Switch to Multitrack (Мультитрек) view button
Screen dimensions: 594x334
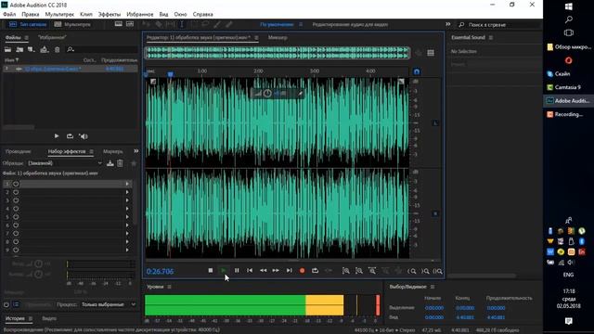point(72,24)
